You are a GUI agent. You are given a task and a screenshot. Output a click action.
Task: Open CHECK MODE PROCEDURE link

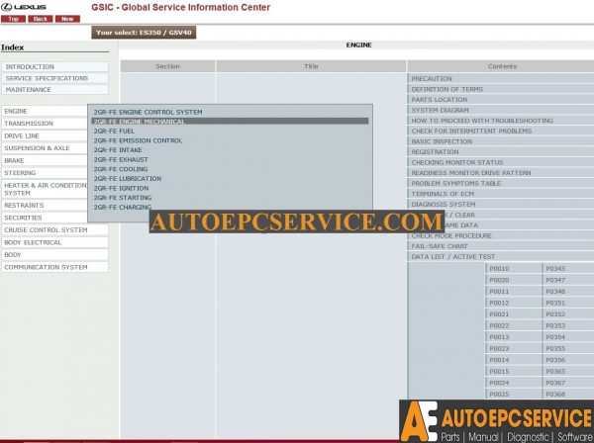(501, 235)
